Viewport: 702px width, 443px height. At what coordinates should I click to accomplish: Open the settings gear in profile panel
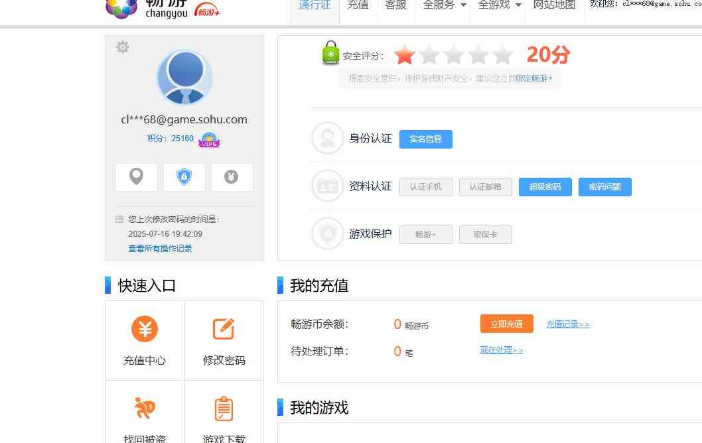click(x=122, y=47)
